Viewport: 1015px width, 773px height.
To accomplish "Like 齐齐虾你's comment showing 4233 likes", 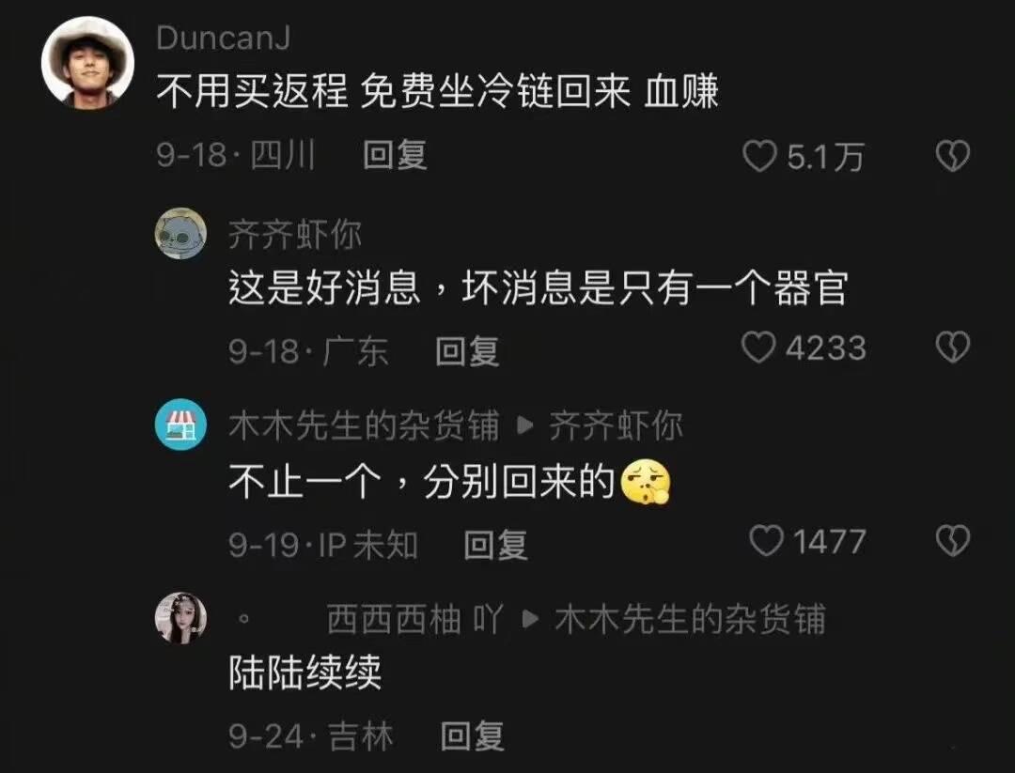I will point(758,348).
